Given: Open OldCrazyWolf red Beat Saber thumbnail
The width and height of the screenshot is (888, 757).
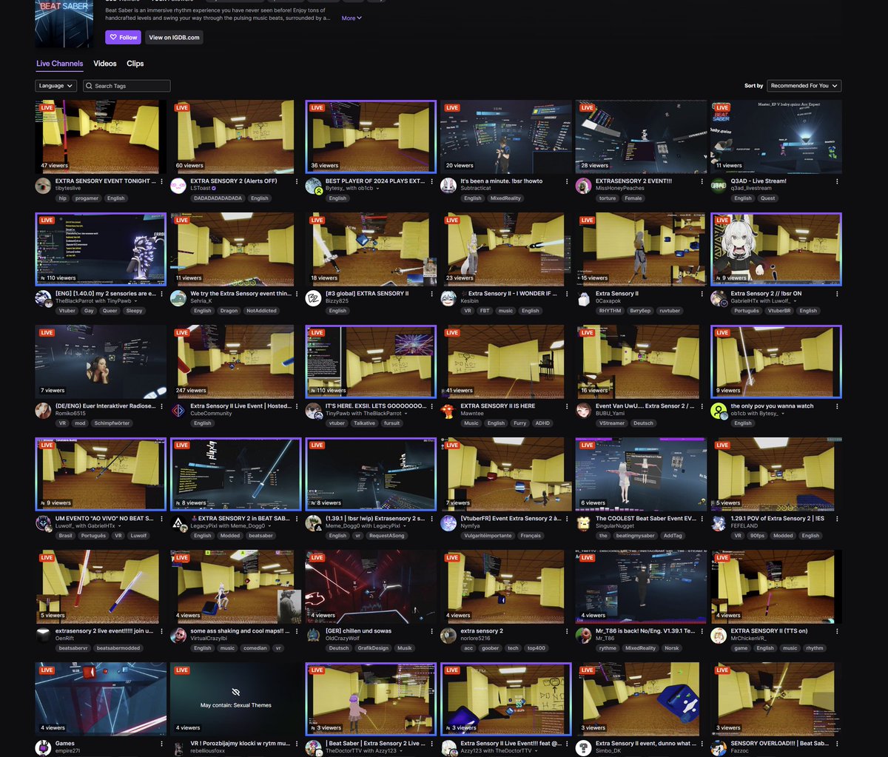Looking at the screenshot, I should click(371, 587).
